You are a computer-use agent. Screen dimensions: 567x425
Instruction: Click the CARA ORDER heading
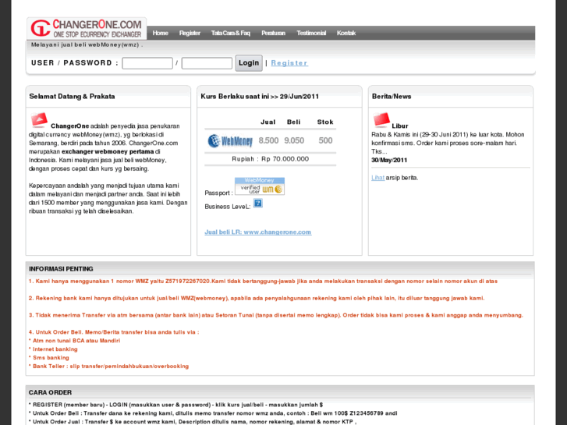(x=50, y=393)
